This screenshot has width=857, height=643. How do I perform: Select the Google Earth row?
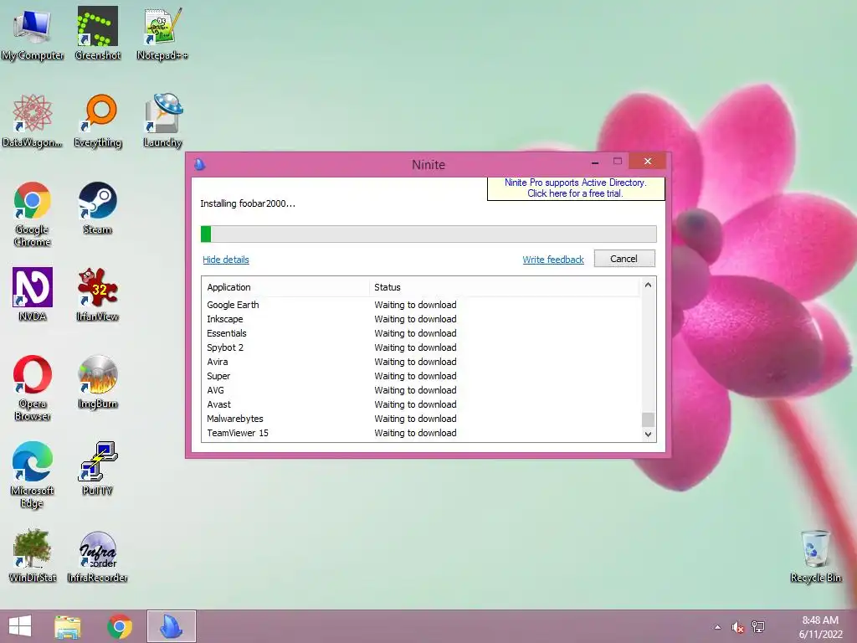[421, 305]
